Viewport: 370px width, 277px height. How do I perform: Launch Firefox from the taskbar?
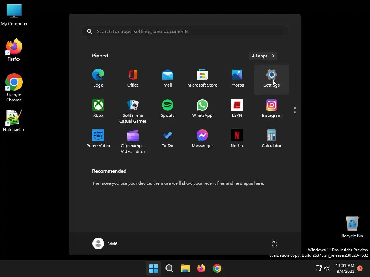click(201, 268)
